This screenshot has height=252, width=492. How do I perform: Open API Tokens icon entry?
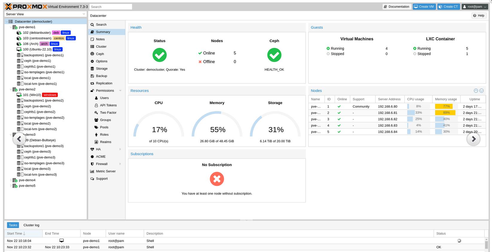pyautogui.click(x=96, y=105)
